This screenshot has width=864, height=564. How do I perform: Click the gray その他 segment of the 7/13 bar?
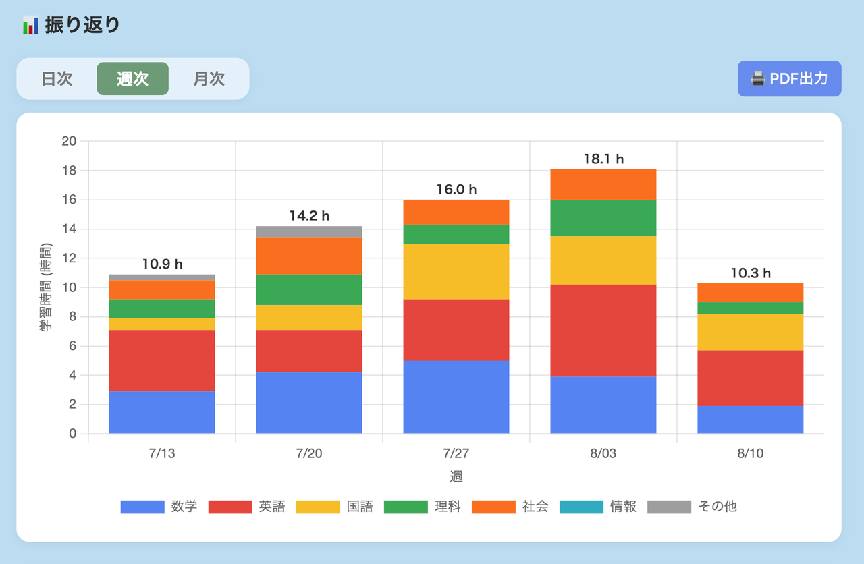click(162, 277)
